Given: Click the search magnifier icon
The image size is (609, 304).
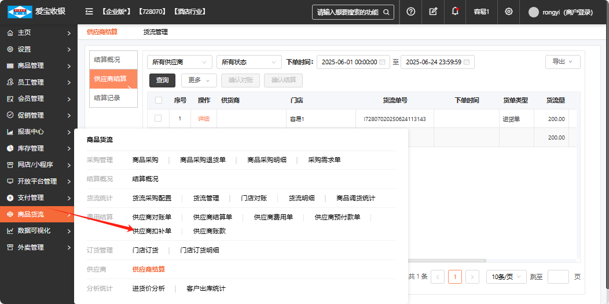Looking at the screenshot, I should click(386, 12).
